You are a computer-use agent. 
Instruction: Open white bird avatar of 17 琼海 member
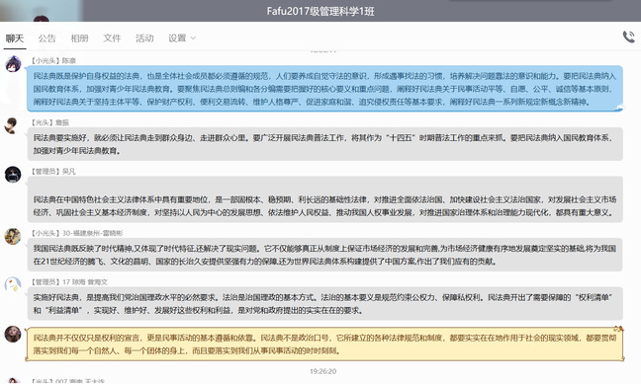(13, 285)
